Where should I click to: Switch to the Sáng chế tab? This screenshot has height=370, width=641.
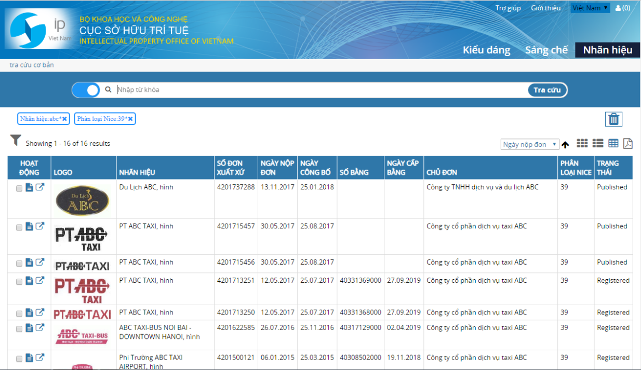click(x=546, y=50)
